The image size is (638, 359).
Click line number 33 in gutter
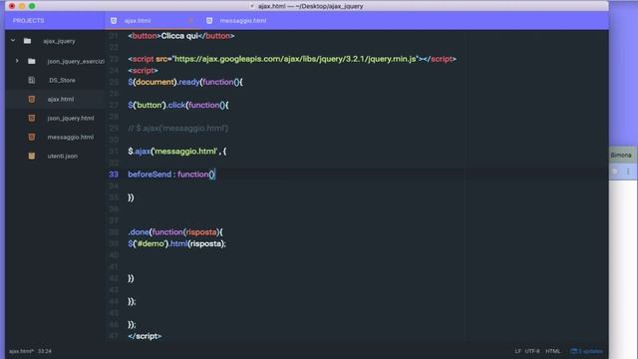coord(113,175)
